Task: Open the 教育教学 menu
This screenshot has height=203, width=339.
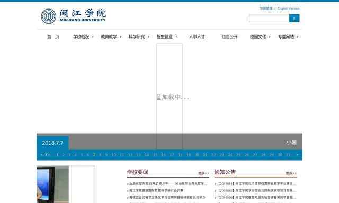Action: coord(109,36)
